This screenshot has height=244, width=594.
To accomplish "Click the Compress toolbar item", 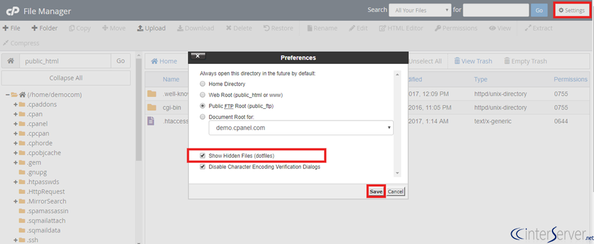I will coord(21,43).
